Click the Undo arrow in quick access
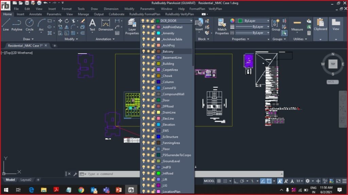Image resolution: width=348 pixels, height=195 pixels. (46, 3)
